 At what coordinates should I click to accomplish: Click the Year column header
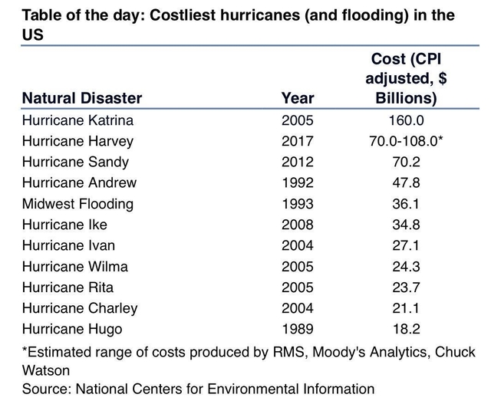point(298,98)
